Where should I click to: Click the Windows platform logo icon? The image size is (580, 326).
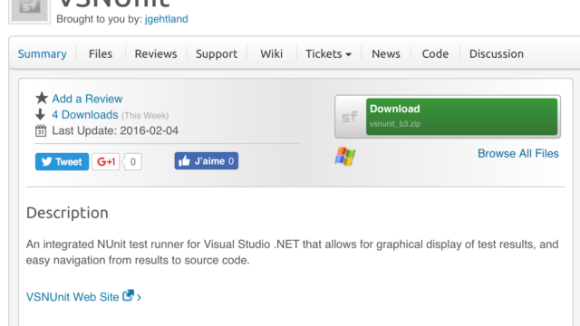[x=345, y=157]
